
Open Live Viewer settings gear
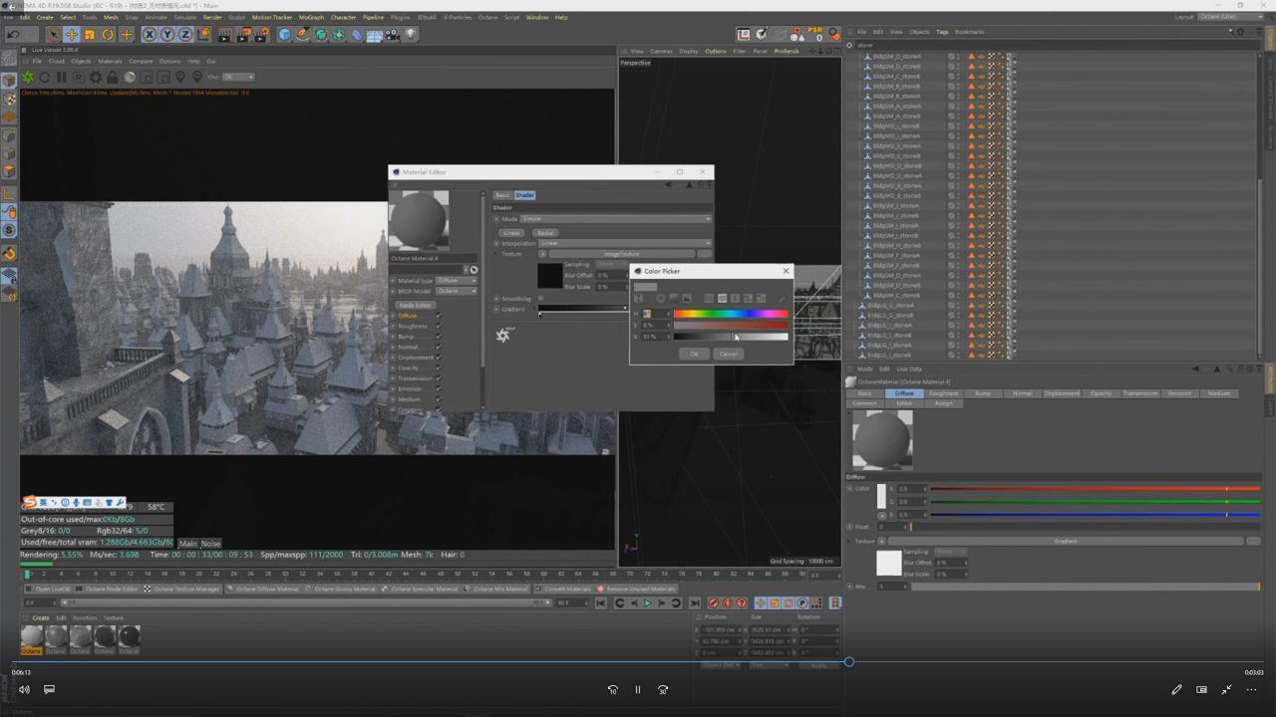click(x=96, y=77)
